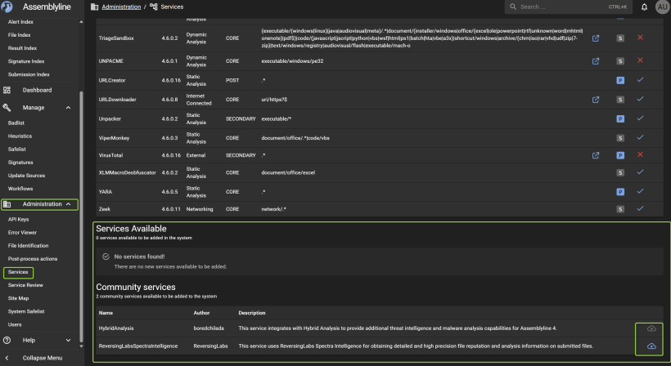Toggle the YARA enabled checkmark
Screen dimensions: 671x366
pyautogui.click(x=640, y=191)
